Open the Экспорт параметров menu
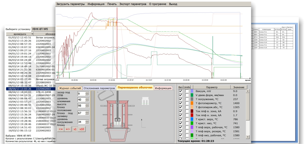This screenshot has height=144, width=305. coord(133,4)
